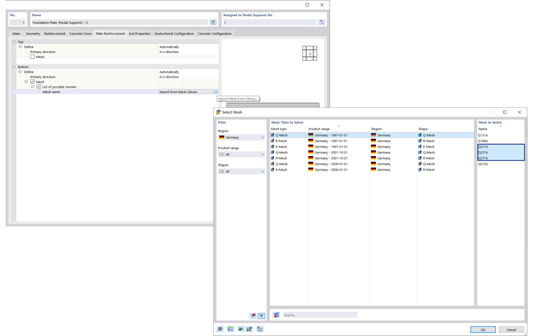Click the blue funnel filter icon
Viewport: 533px width, 336px height.
coord(262,316)
